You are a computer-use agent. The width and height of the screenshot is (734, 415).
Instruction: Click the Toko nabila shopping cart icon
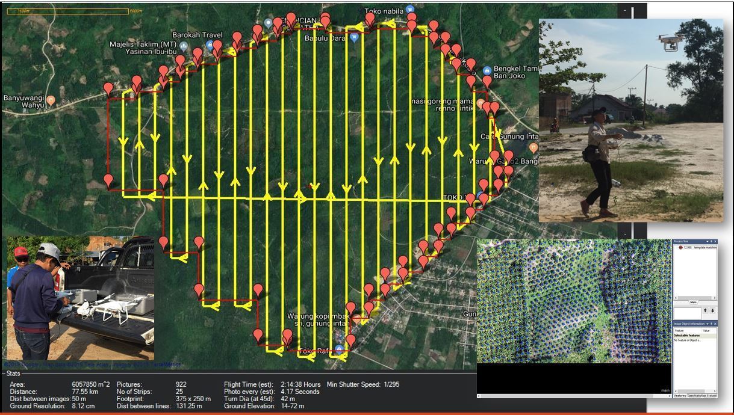(409, 10)
